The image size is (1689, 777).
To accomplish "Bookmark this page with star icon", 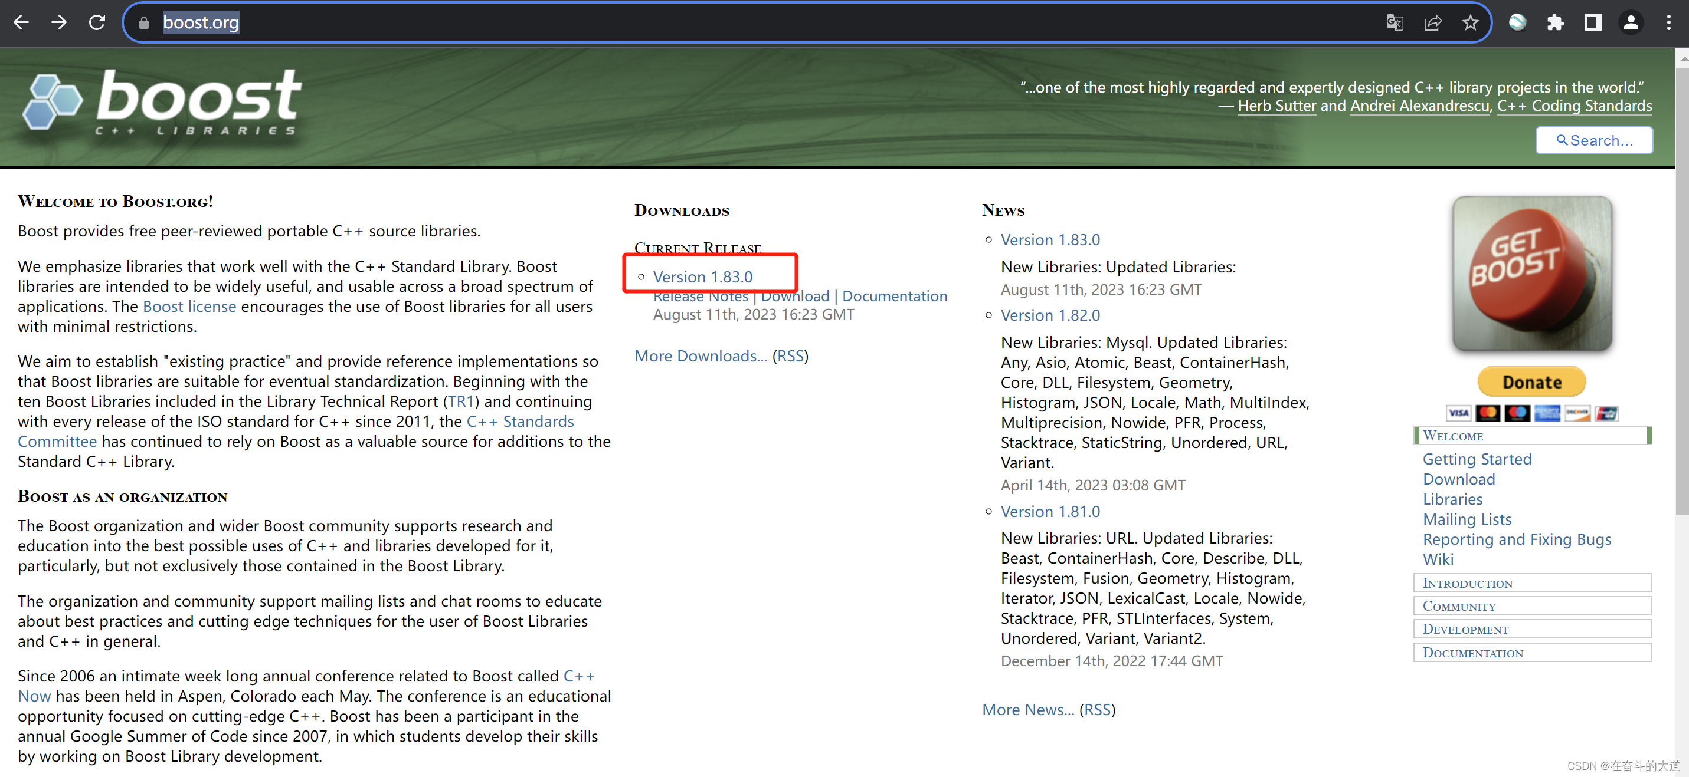I will coord(1470,22).
